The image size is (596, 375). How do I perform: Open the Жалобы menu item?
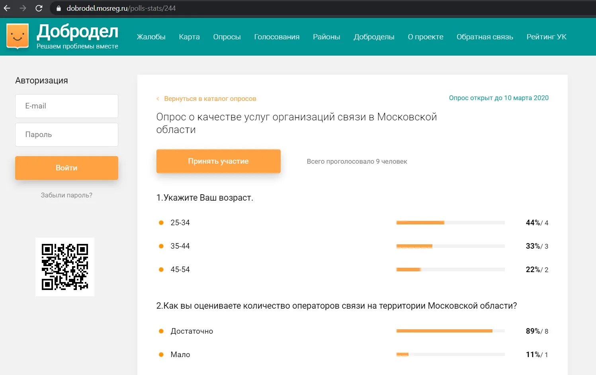tap(151, 37)
